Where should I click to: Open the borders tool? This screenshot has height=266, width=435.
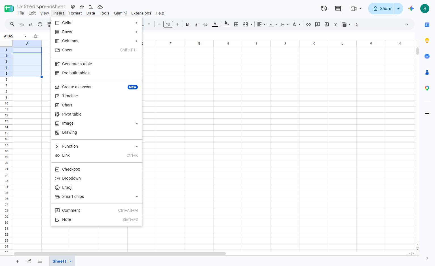pos(236,24)
